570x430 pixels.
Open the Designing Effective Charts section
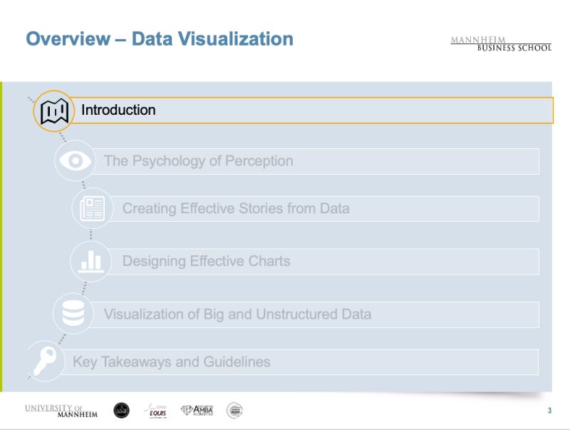(328, 261)
